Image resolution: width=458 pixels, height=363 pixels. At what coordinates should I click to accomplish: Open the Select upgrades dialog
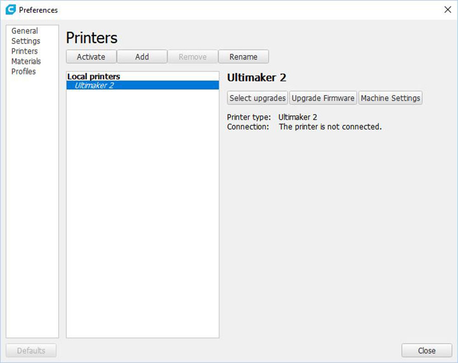coord(257,98)
